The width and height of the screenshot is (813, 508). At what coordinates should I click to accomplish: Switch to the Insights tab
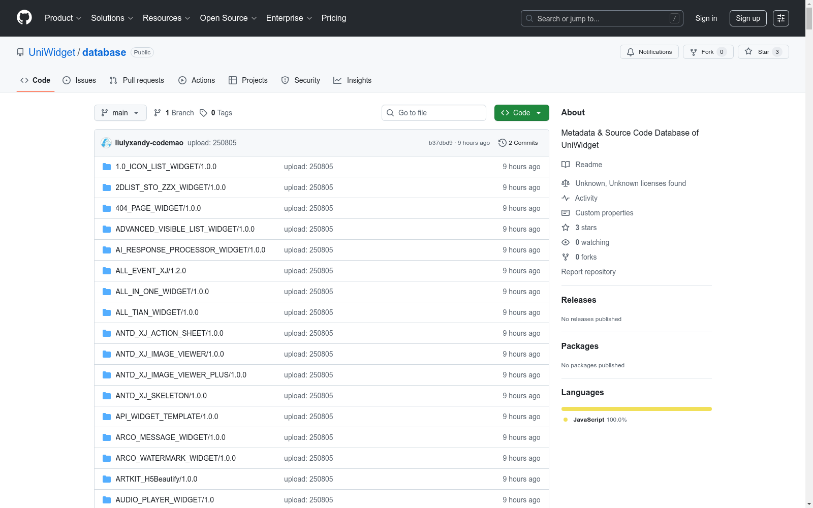click(x=353, y=80)
